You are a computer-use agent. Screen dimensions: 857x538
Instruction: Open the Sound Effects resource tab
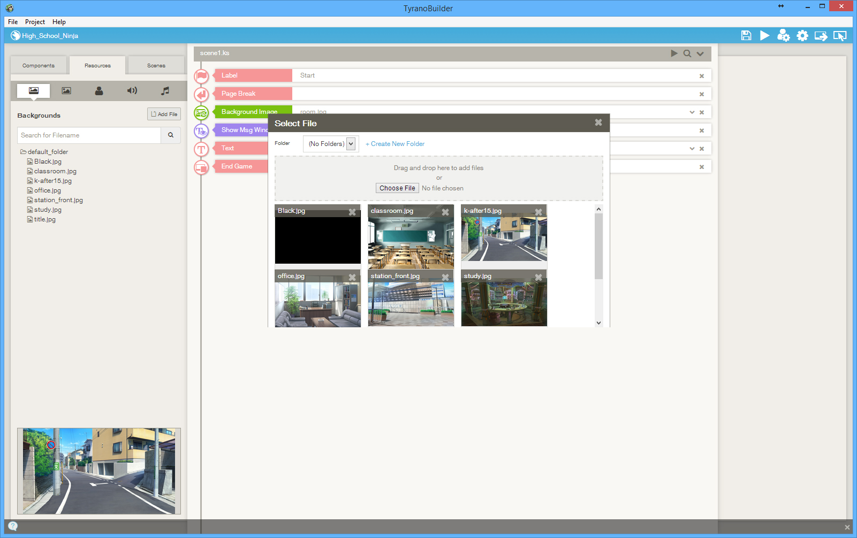132,91
